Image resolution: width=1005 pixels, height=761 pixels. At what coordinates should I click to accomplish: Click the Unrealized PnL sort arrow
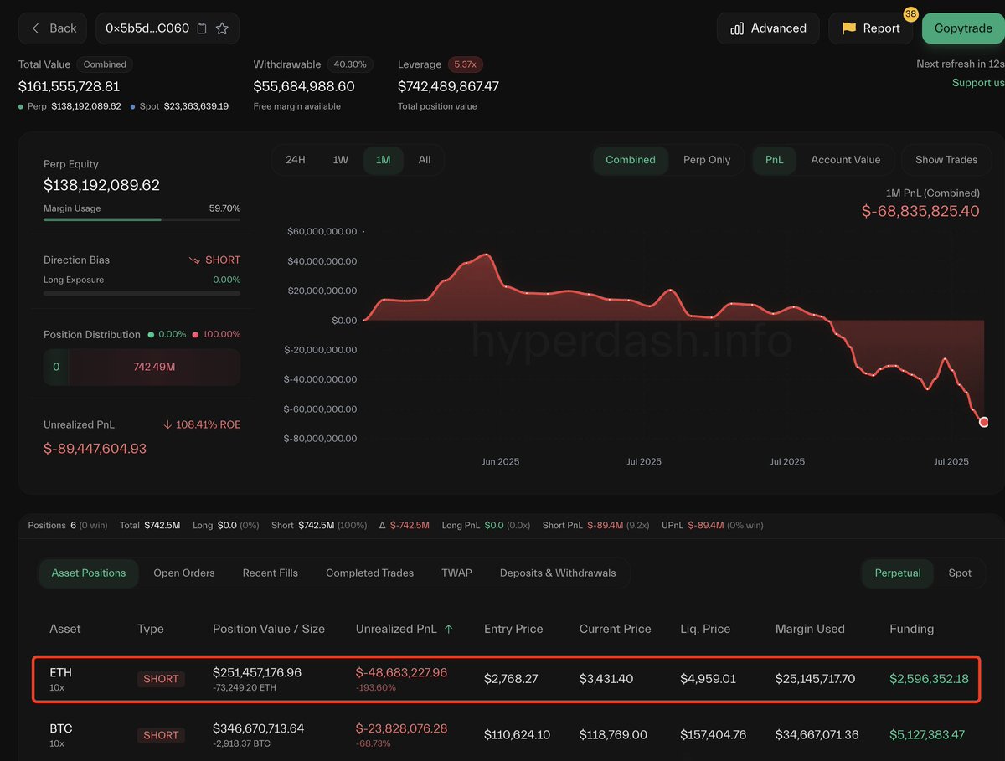(x=449, y=629)
